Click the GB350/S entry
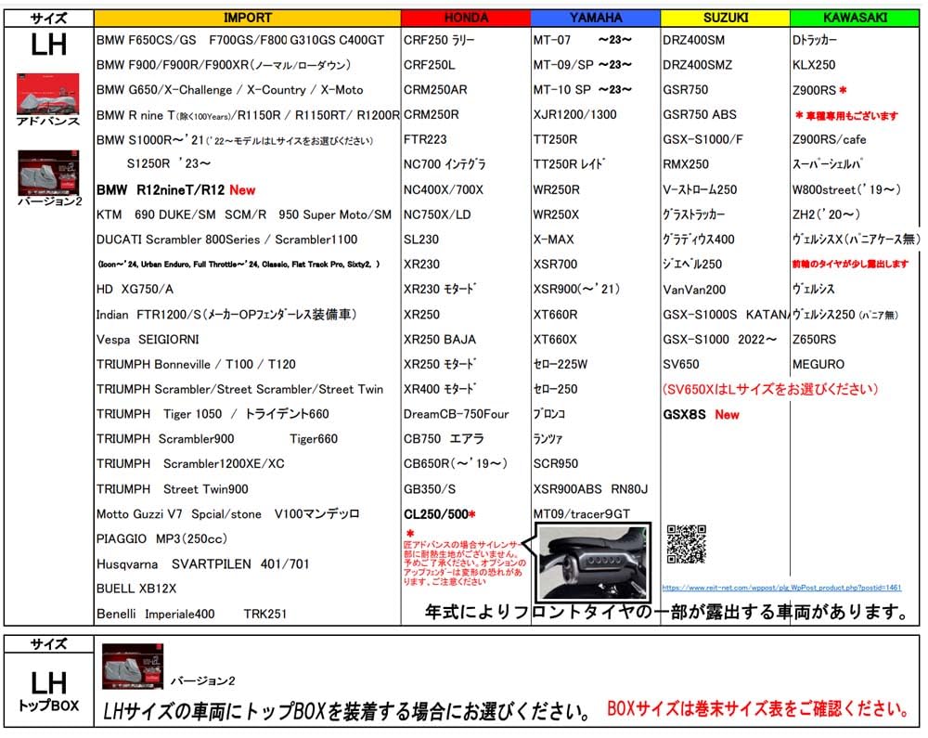This screenshot has height=738, width=928. 429,489
